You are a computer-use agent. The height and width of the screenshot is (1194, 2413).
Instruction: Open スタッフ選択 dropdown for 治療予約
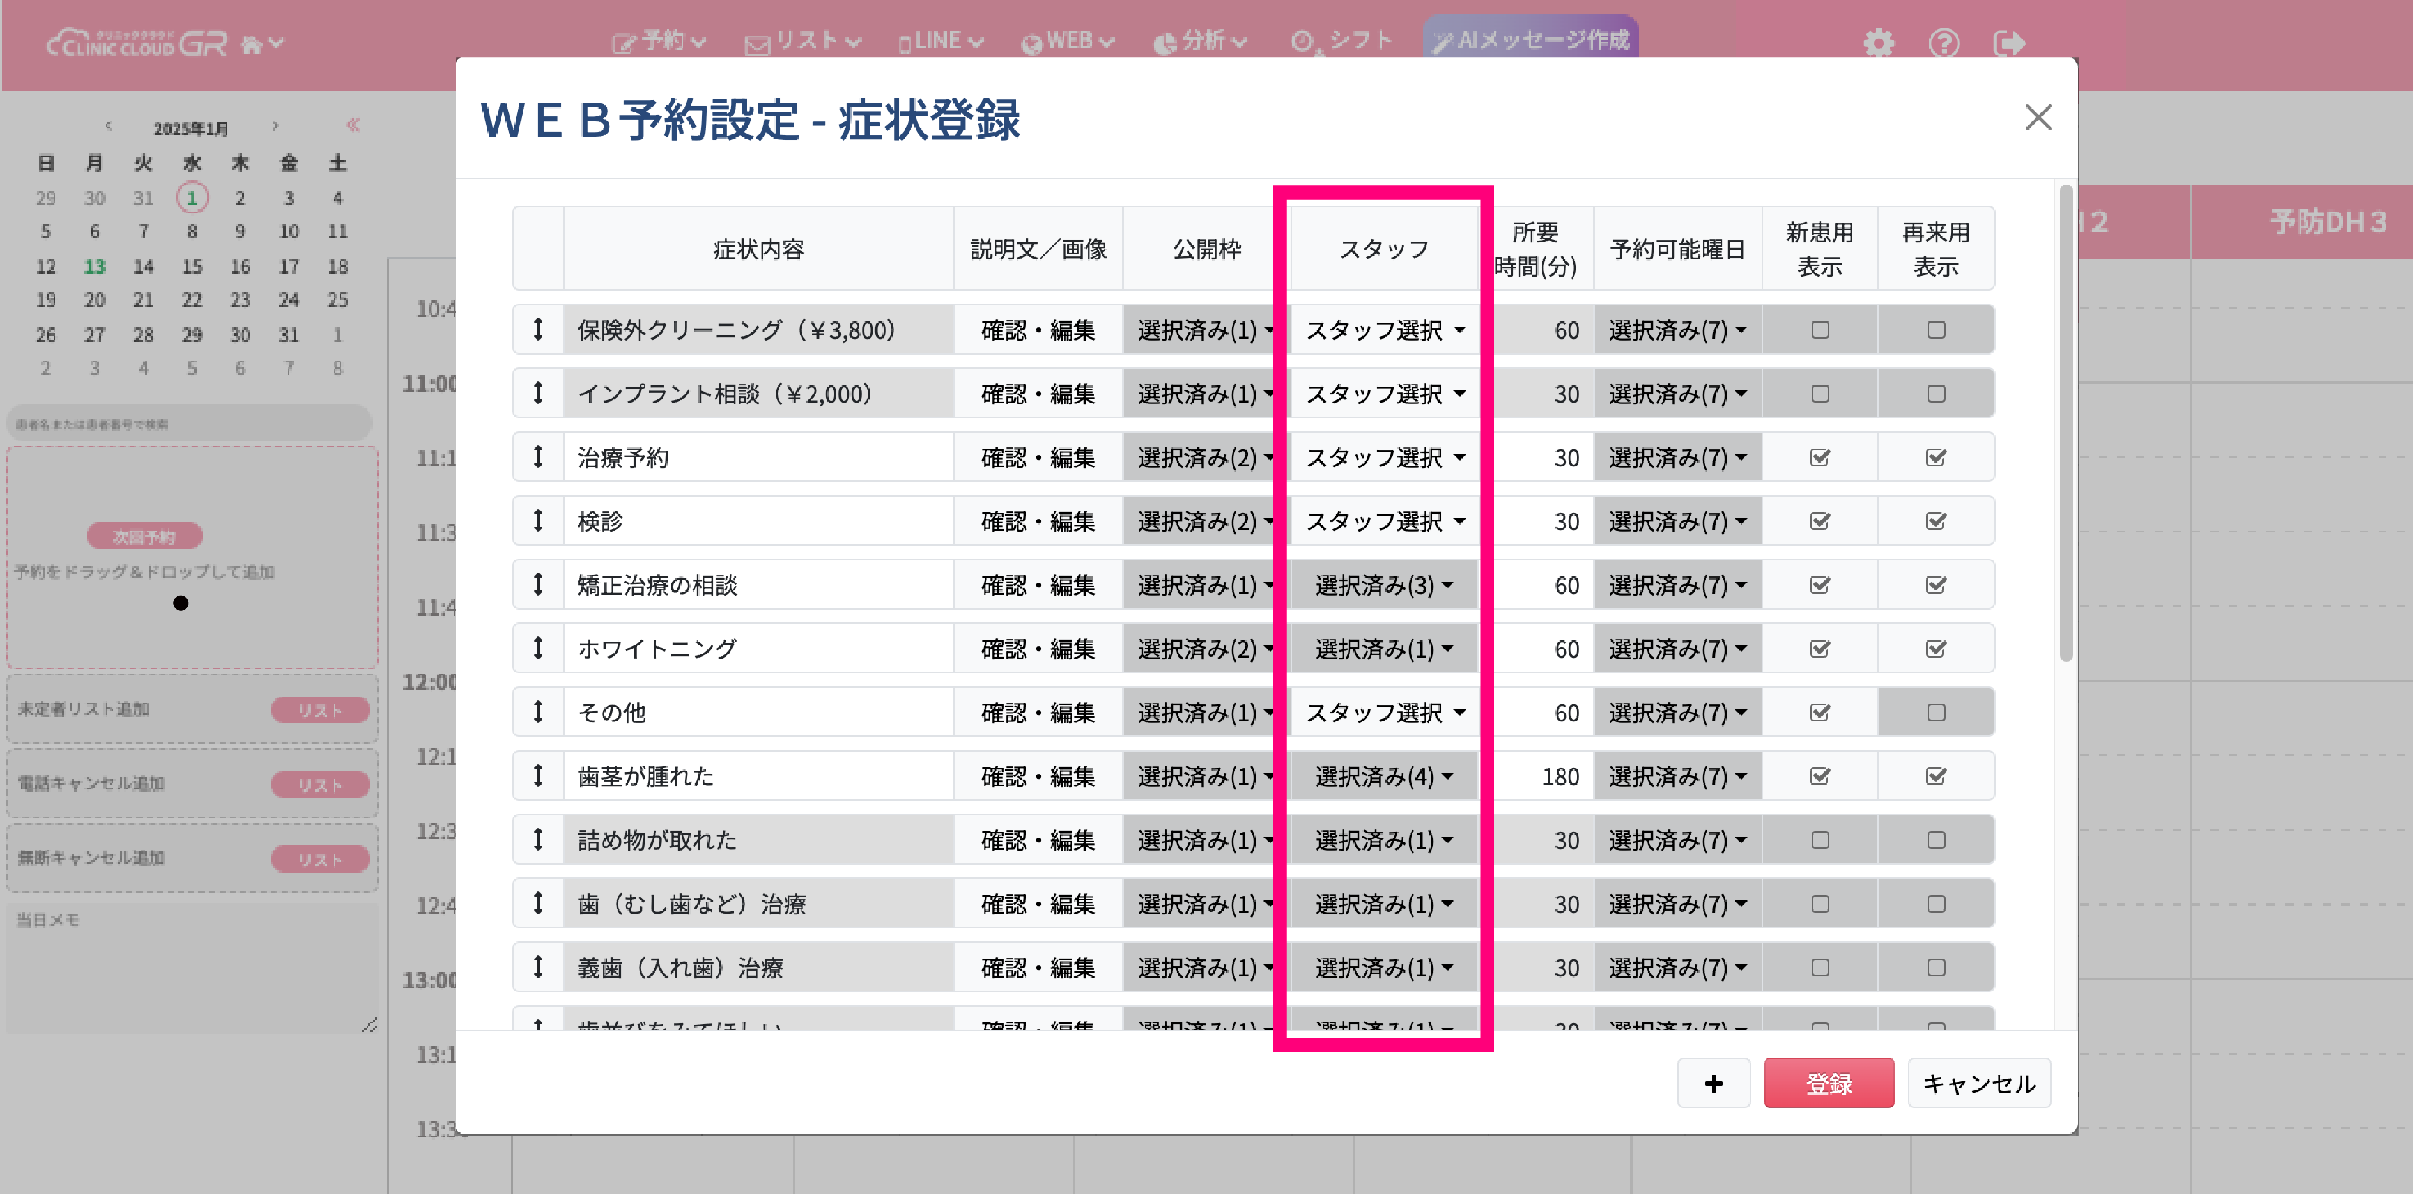pos(1384,457)
